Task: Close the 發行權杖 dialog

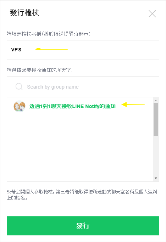Action: tap(152, 13)
